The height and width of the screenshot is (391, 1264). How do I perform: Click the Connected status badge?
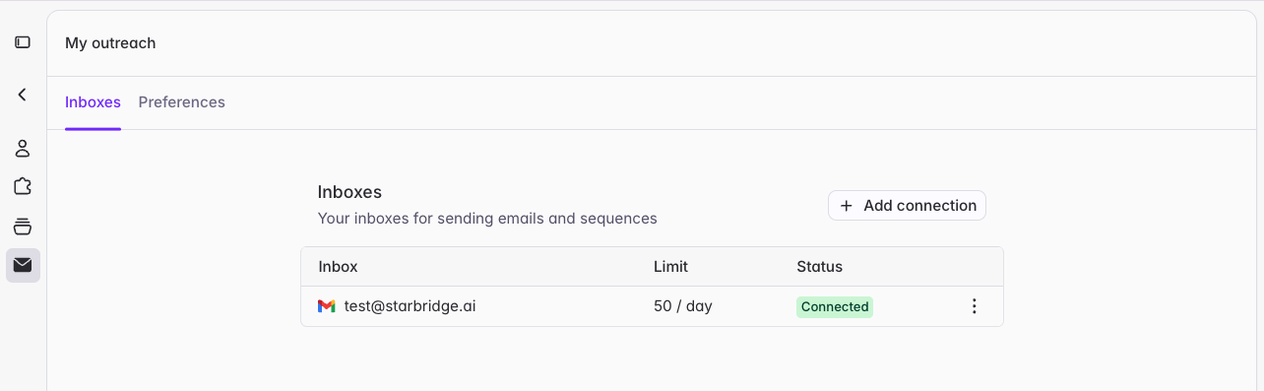tap(835, 306)
